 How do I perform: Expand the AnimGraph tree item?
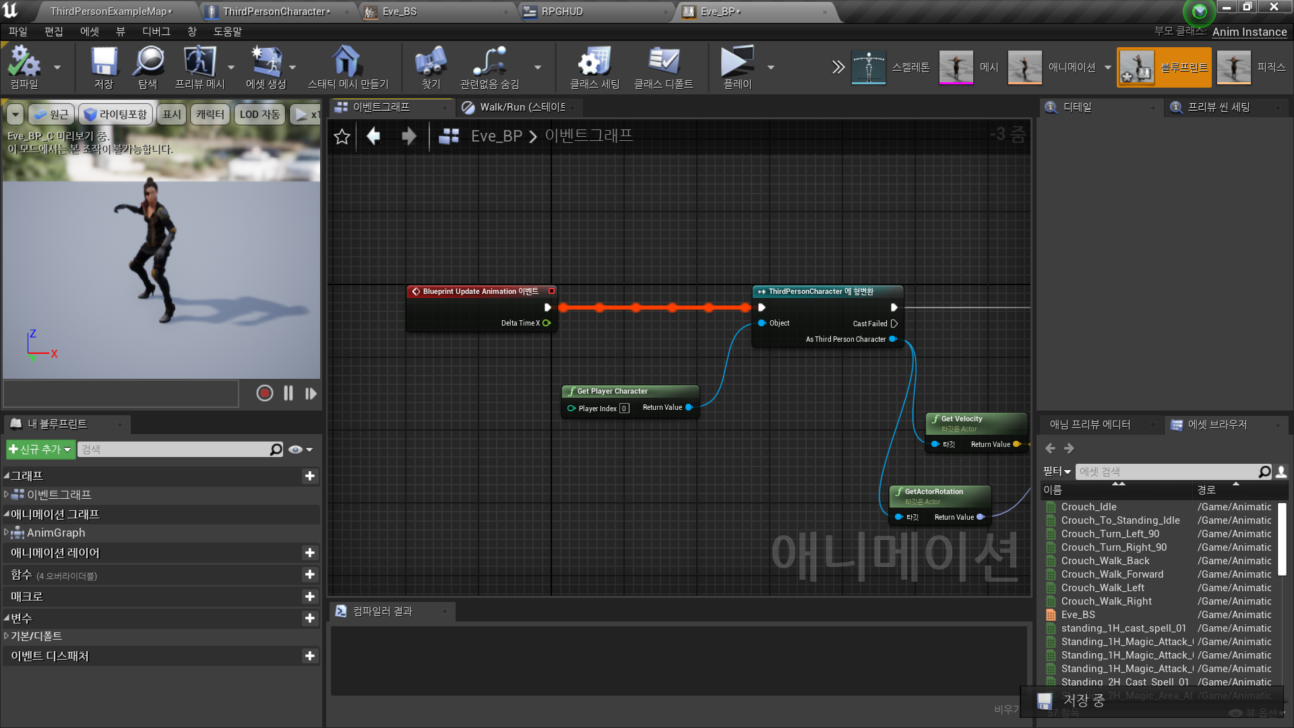point(6,533)
